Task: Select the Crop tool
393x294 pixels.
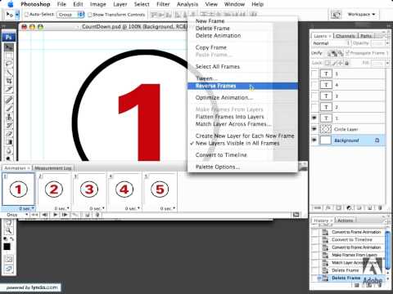Action: point(9,81)
